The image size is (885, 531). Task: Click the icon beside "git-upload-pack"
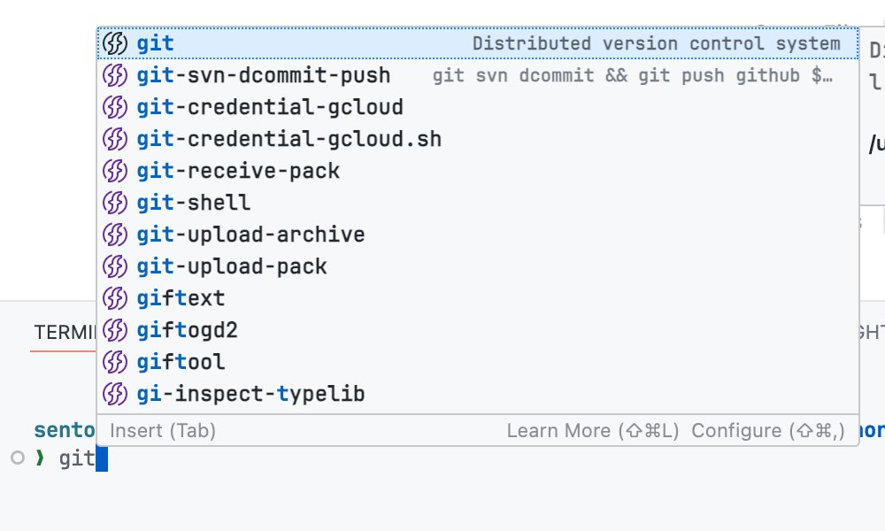point(115,266)
